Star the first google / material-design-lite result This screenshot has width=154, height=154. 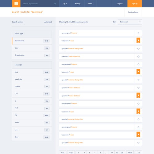pos(138,49)
